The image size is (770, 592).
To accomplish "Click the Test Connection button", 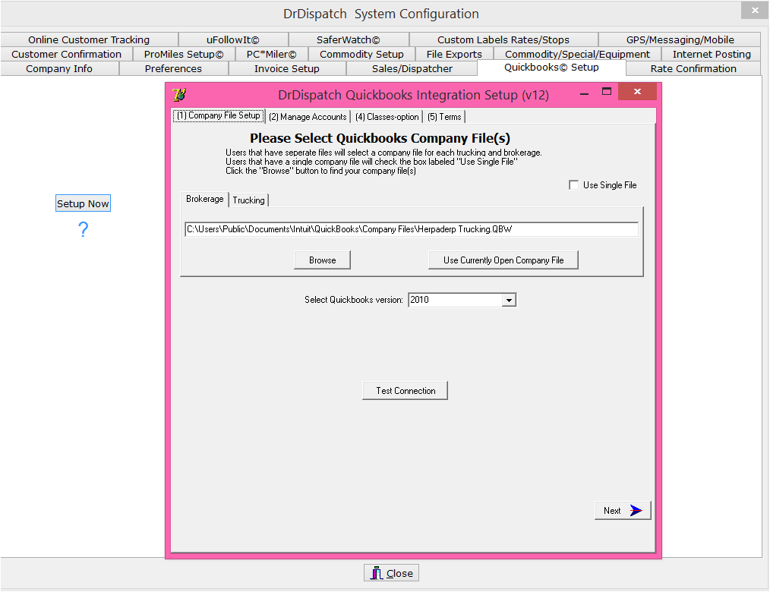I will pos(406,391).
